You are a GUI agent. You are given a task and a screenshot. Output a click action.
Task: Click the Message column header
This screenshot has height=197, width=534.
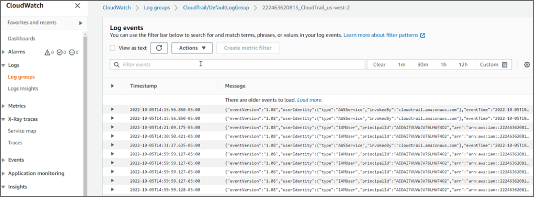click(235, 86)
